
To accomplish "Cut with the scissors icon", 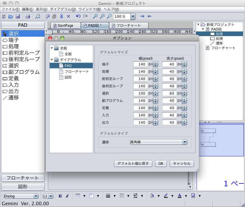I will [x=61, y=16].
